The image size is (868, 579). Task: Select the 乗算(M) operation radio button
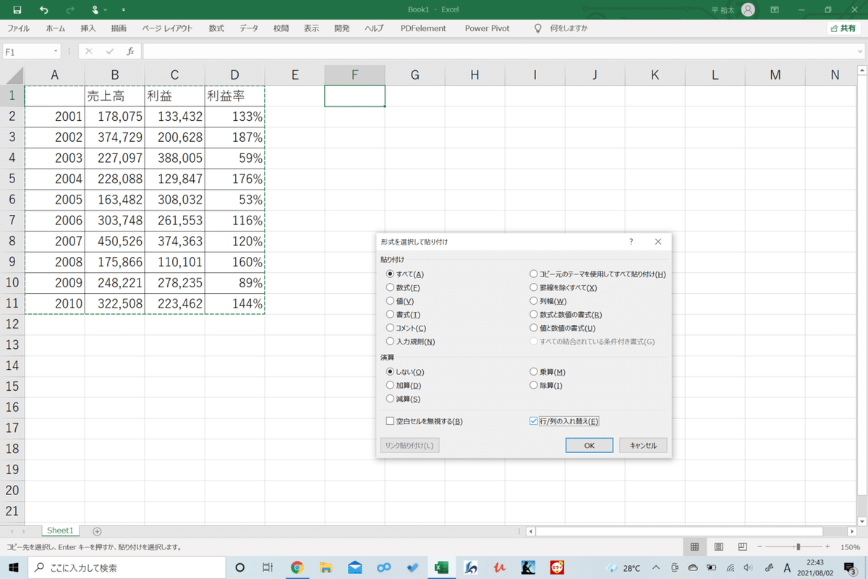(534, 372)
